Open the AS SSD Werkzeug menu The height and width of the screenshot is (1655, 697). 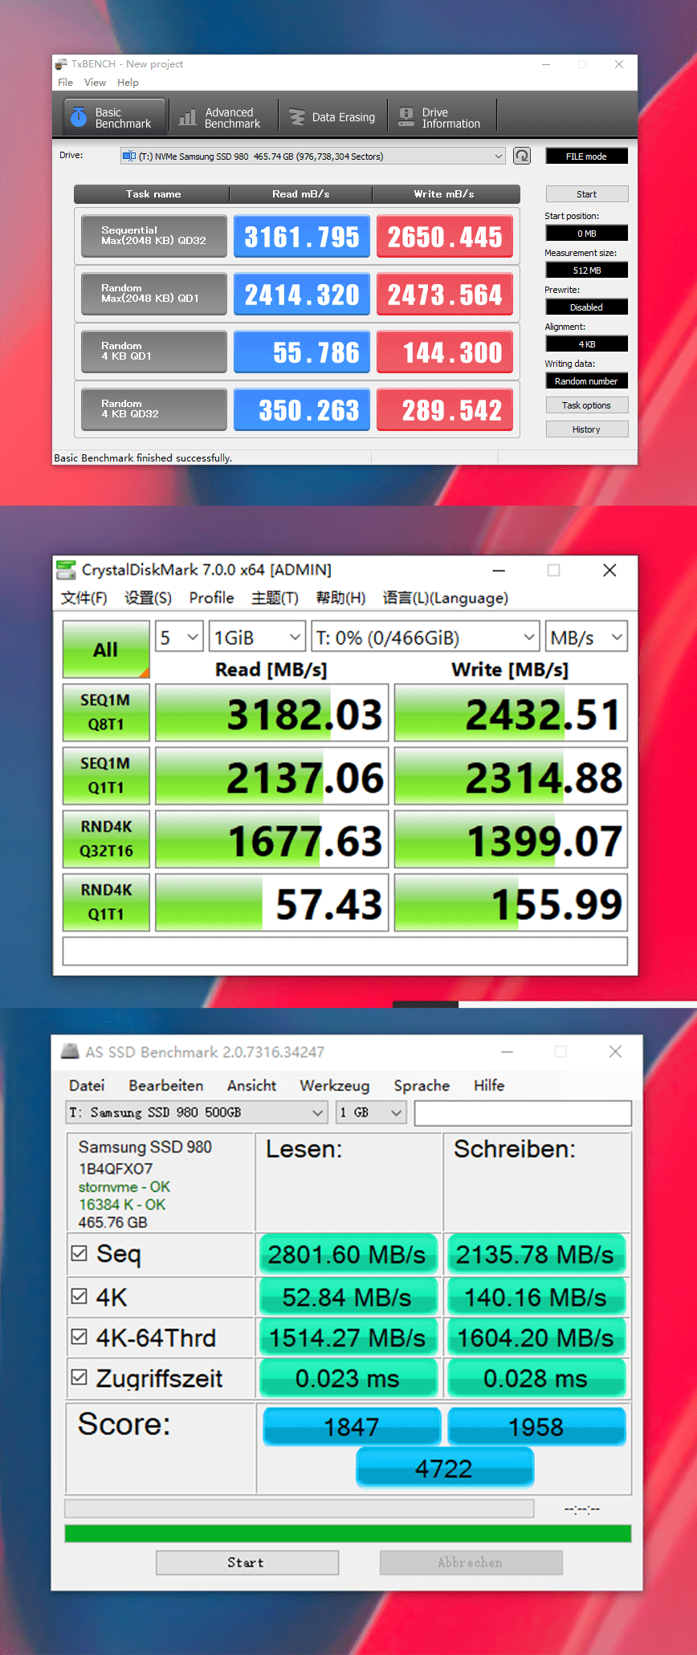(x=334, y=1085)
